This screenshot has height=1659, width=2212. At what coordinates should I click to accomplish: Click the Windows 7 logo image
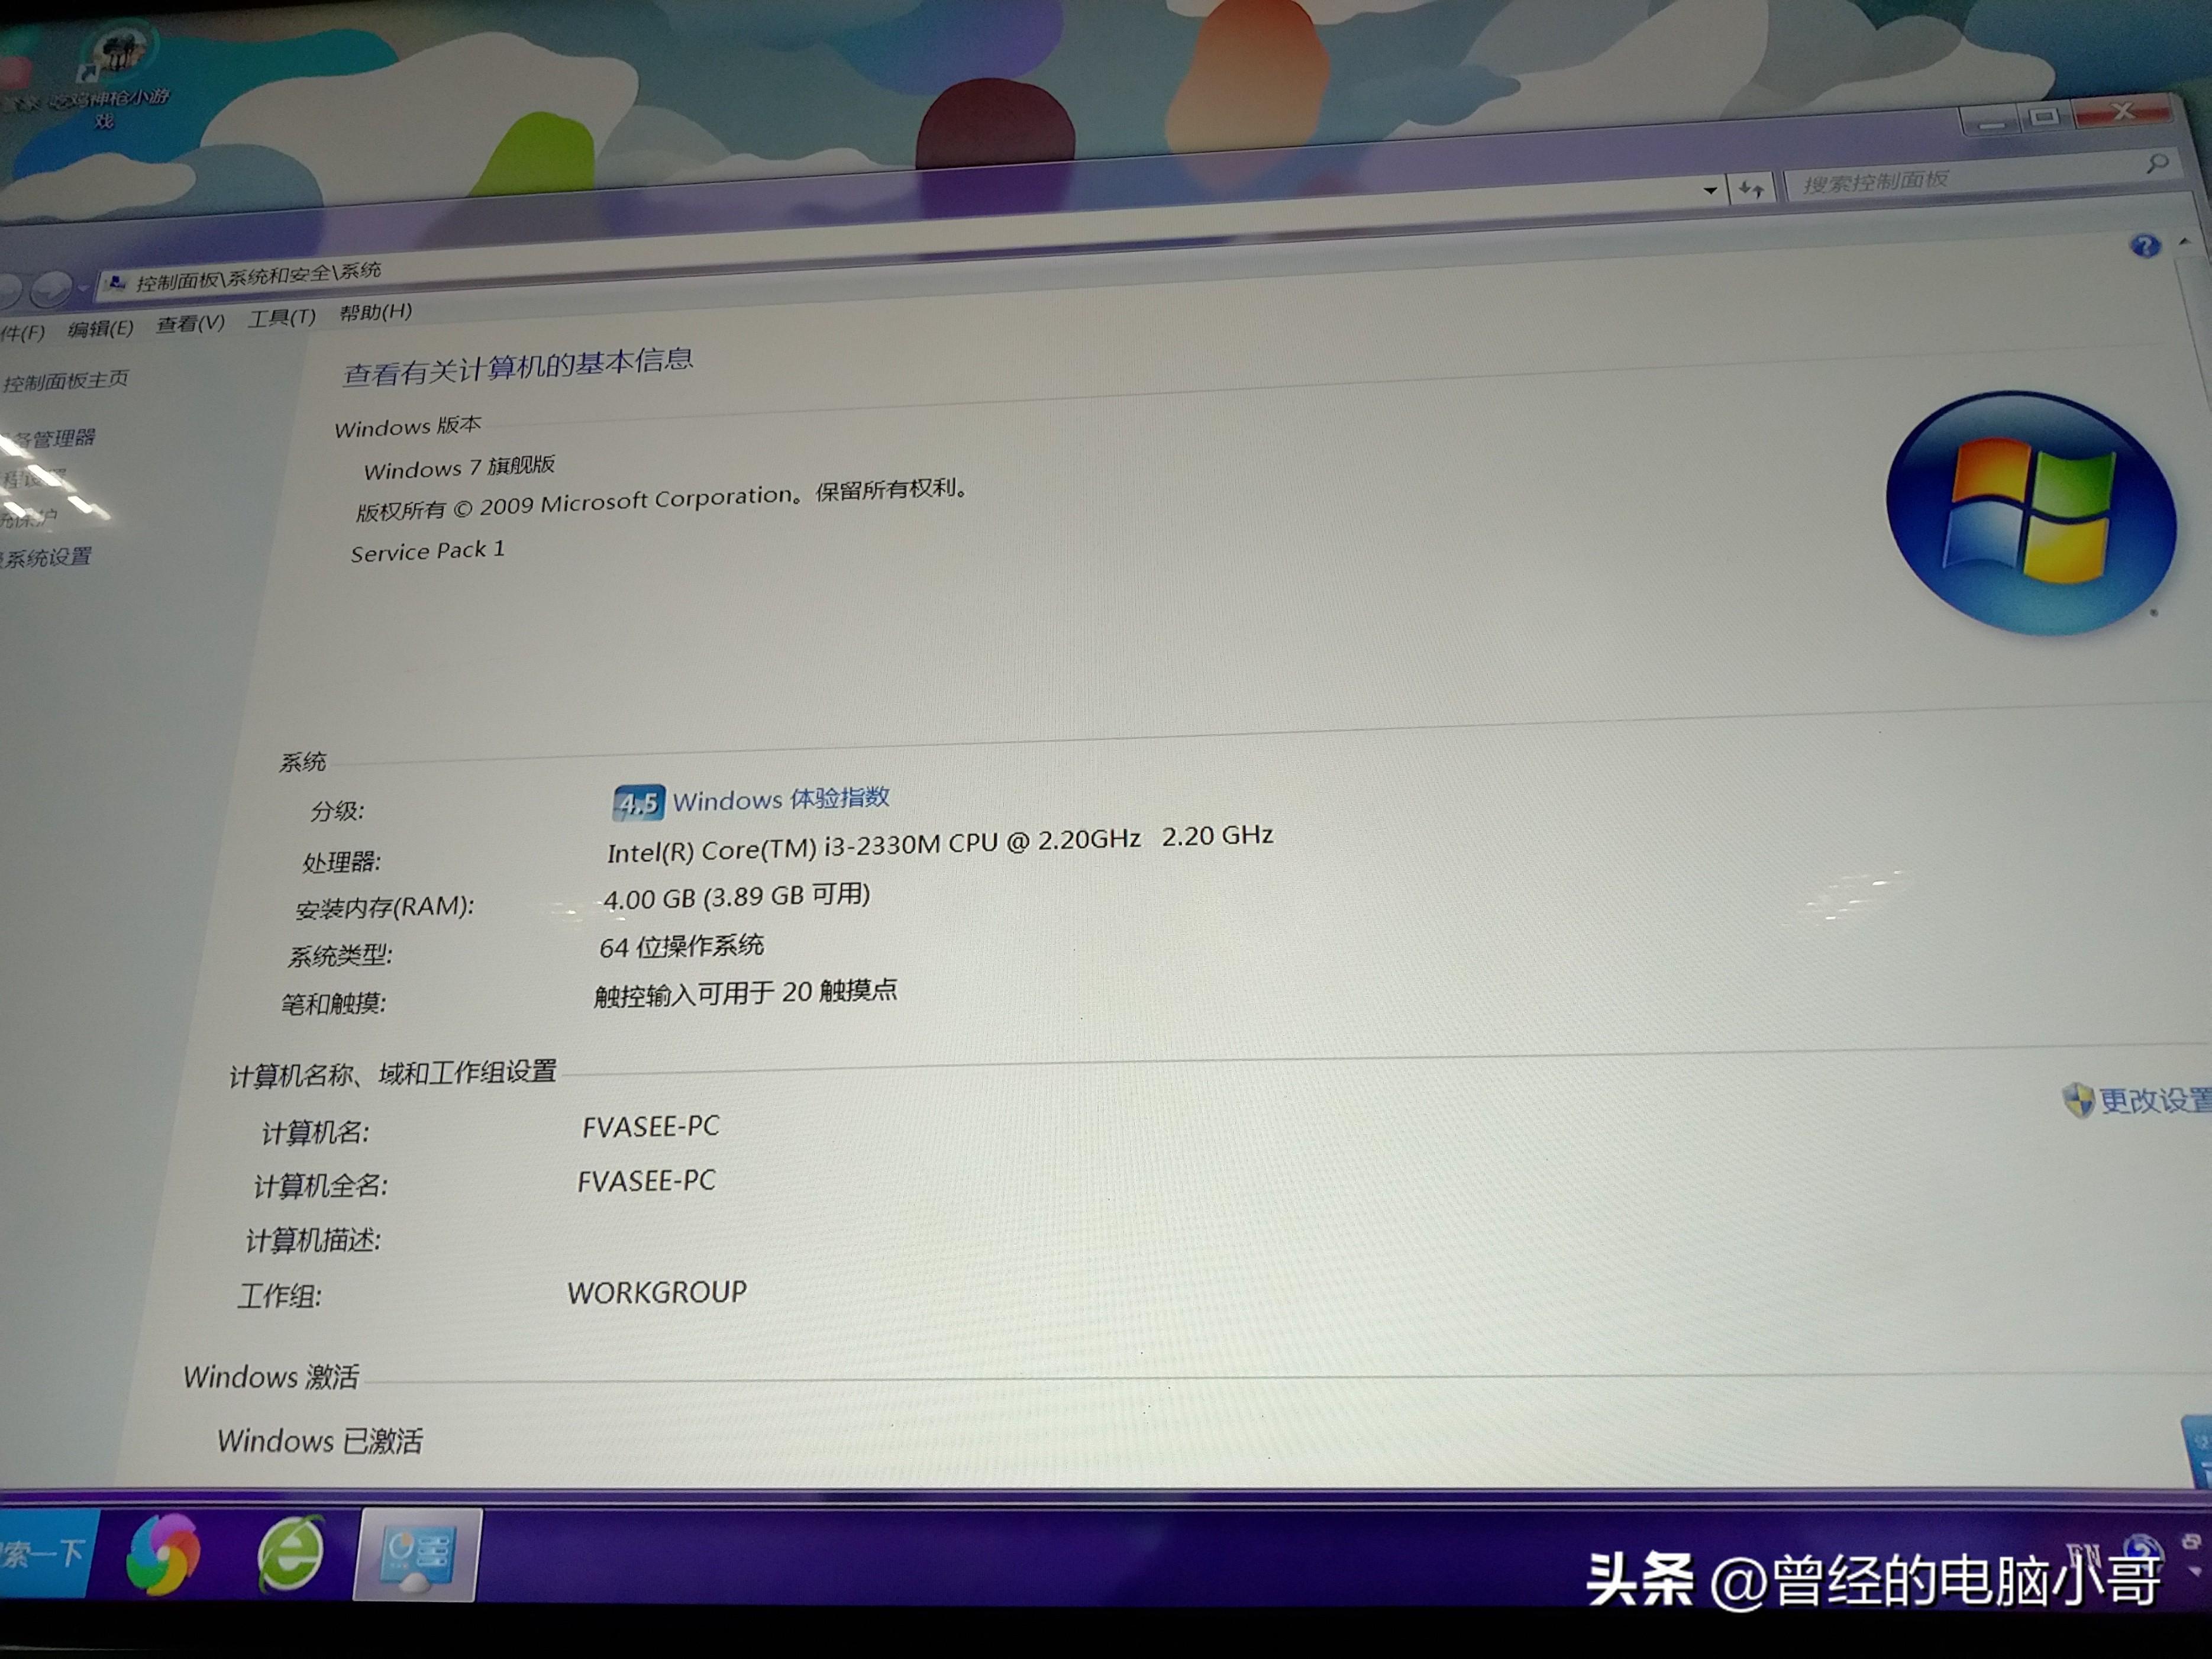2030,513
